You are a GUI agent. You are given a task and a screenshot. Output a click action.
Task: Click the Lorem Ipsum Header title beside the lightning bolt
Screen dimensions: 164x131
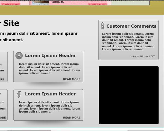tap(50, 94)
